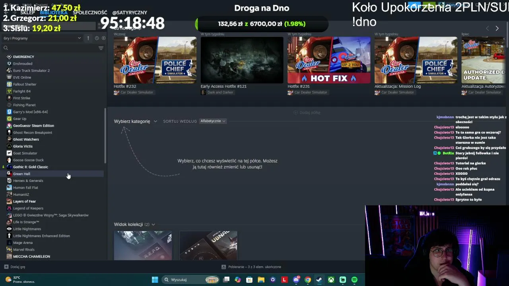The width and height of the screenshot is (509, 286).
Task: Open the R.E.P.O. collection thumbnail
Action: (143, 245)
